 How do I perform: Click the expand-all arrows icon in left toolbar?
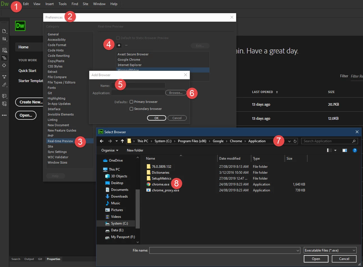point(4,76)
